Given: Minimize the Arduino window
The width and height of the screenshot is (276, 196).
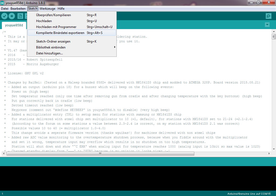Looking at the screenshot, I should tap(251, 2).
